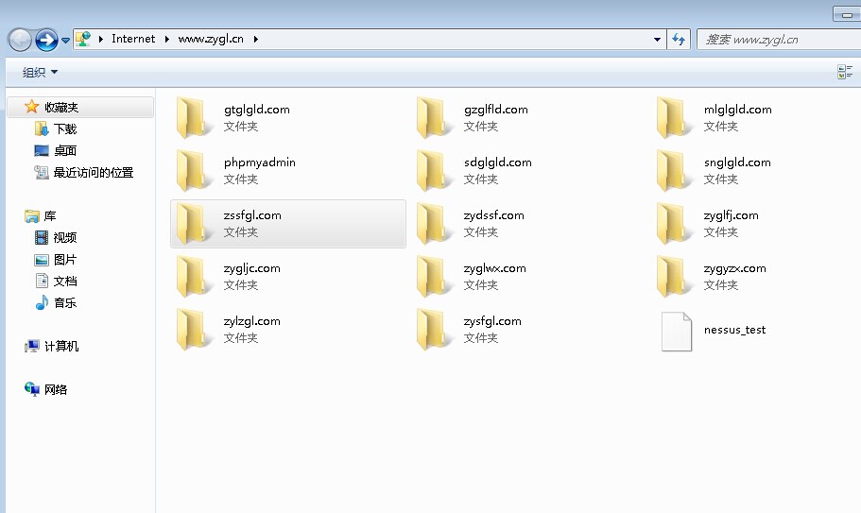Click the music note icon beside 音乐

tap(42, 302)
